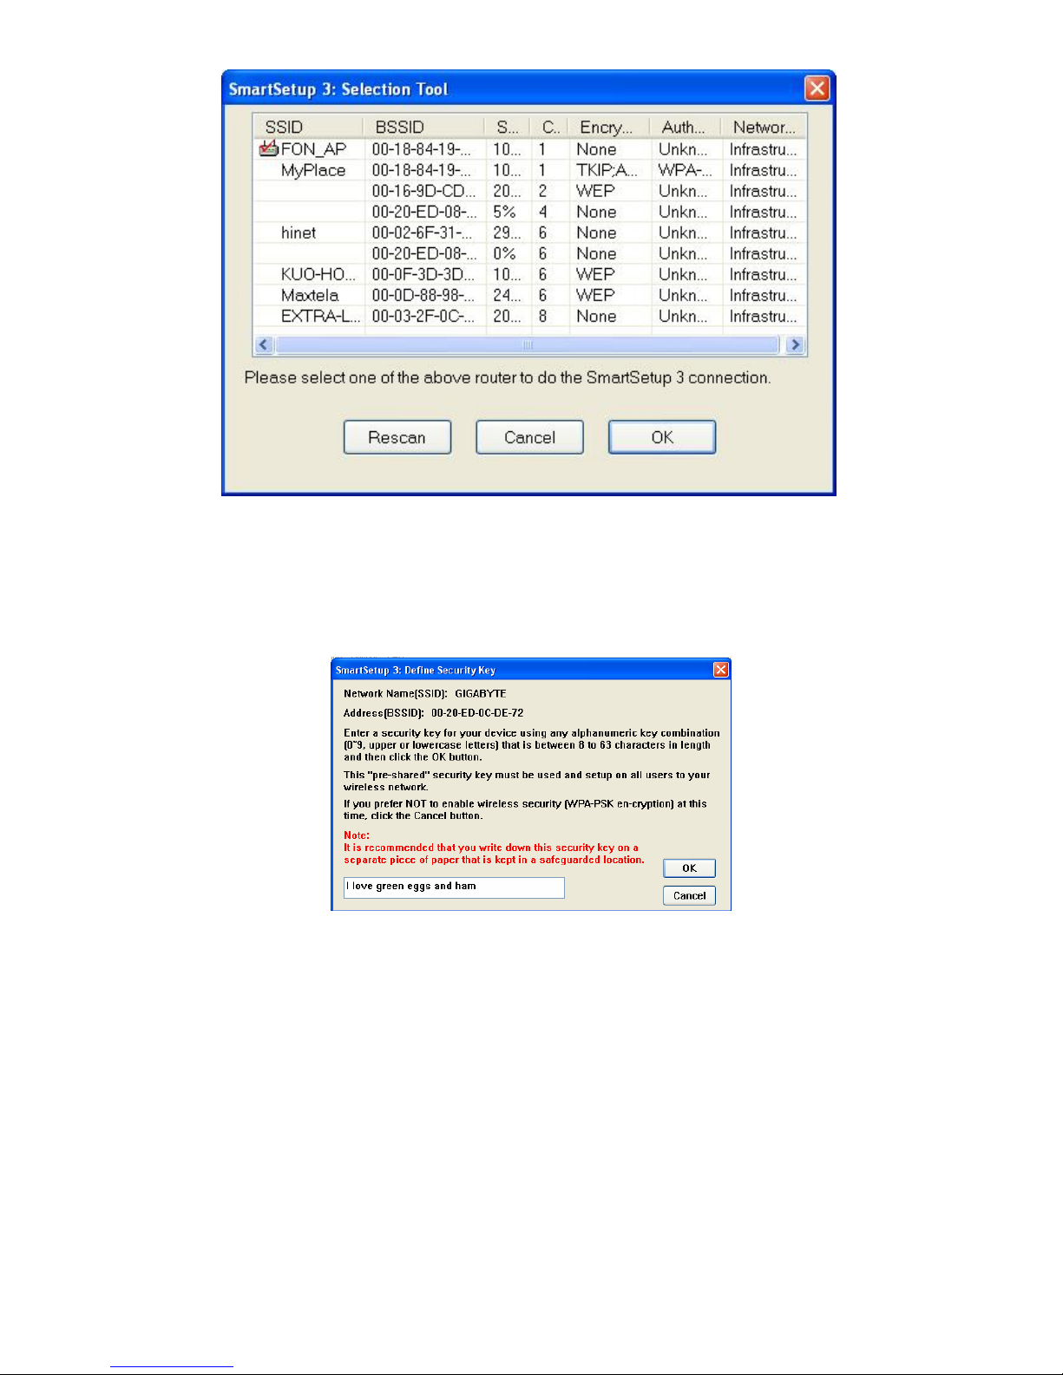The width and height of the screenshot is (1063, 1375).
Task: Sort by the S... signal column header
Action: 508,127
